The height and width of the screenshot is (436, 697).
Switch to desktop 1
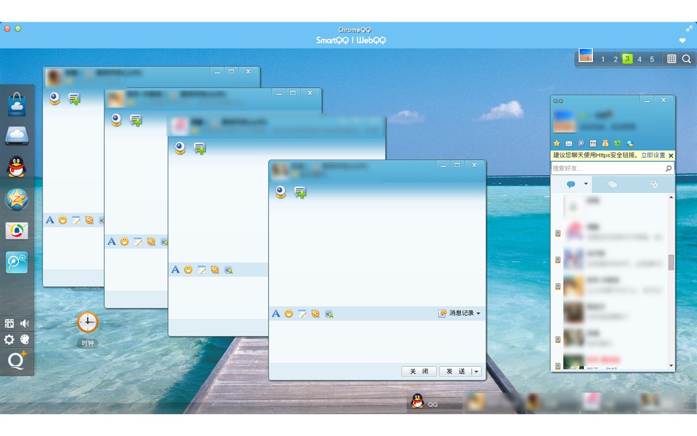click(603, 59)
